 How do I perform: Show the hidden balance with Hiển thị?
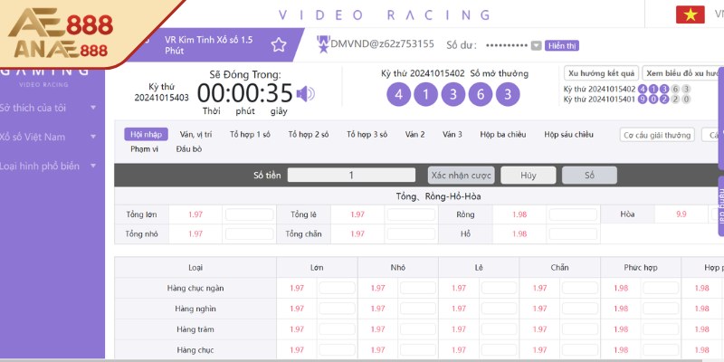(x=562, y=46)
